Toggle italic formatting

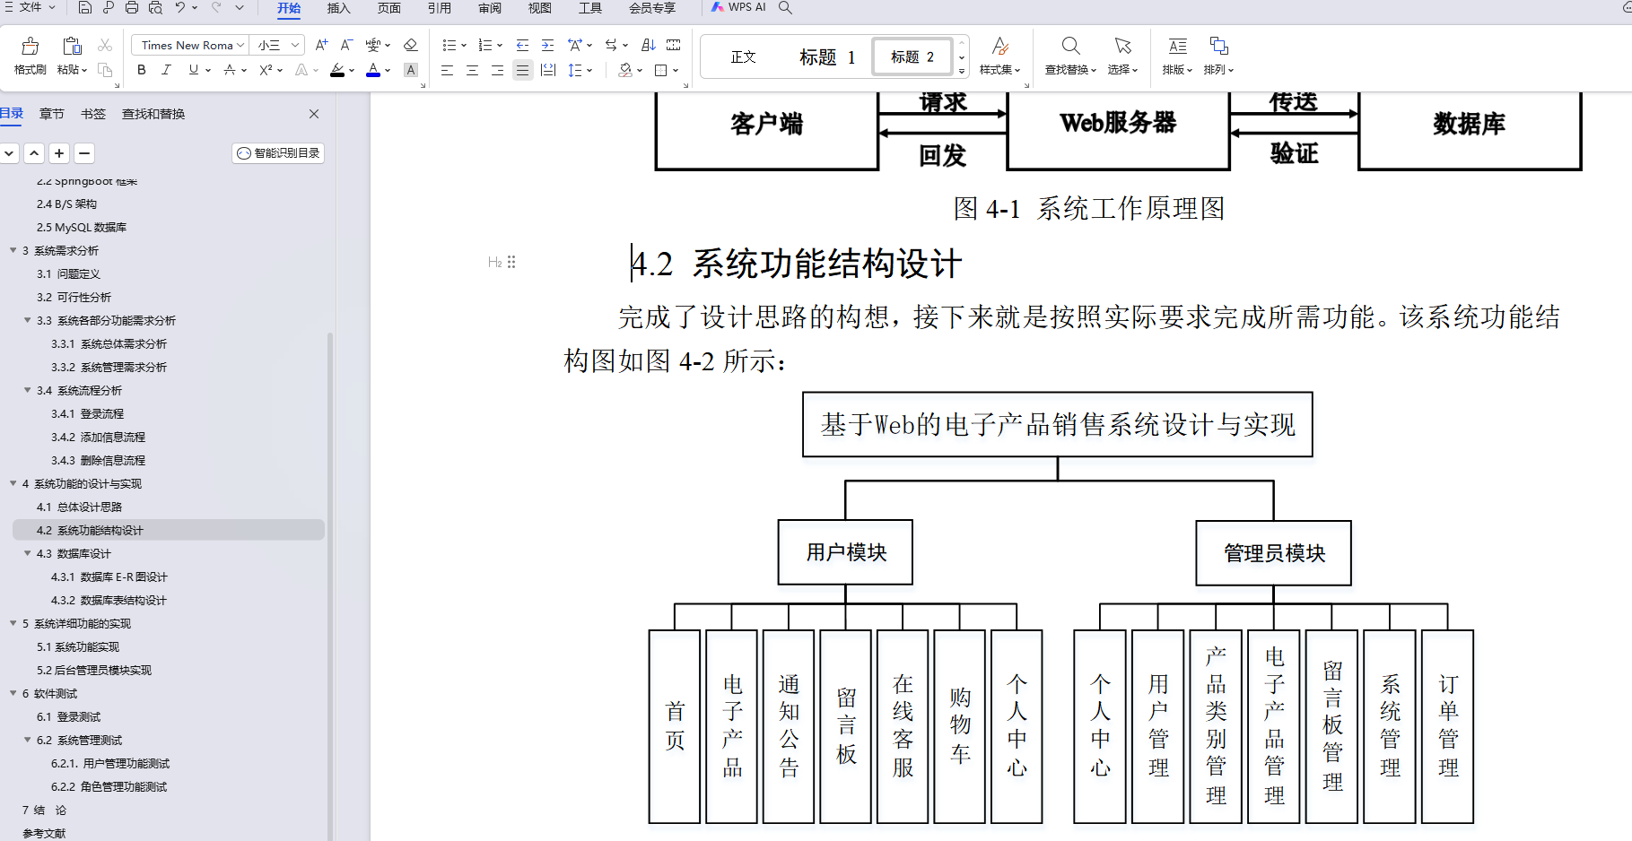click(166, 69)
